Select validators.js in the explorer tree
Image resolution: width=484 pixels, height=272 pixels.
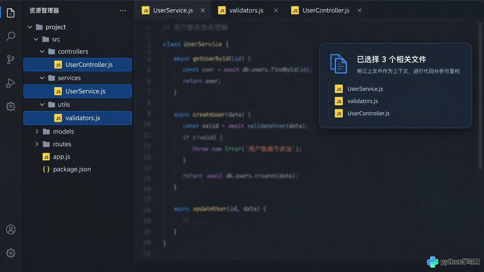click(x=77, y=118)
